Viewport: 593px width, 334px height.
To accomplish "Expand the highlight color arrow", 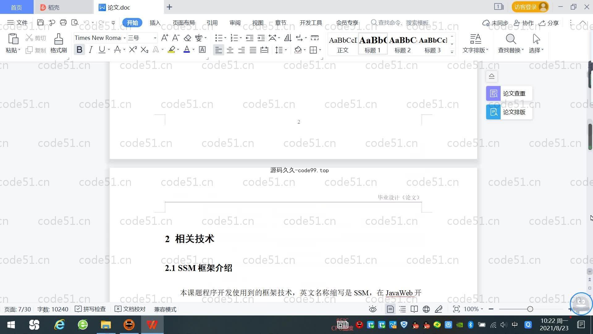I will pos(178,49).
